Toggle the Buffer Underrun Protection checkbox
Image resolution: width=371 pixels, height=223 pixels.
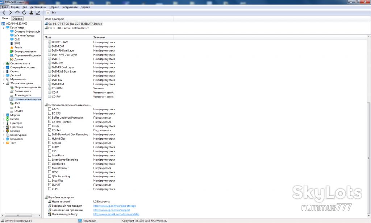49,117
